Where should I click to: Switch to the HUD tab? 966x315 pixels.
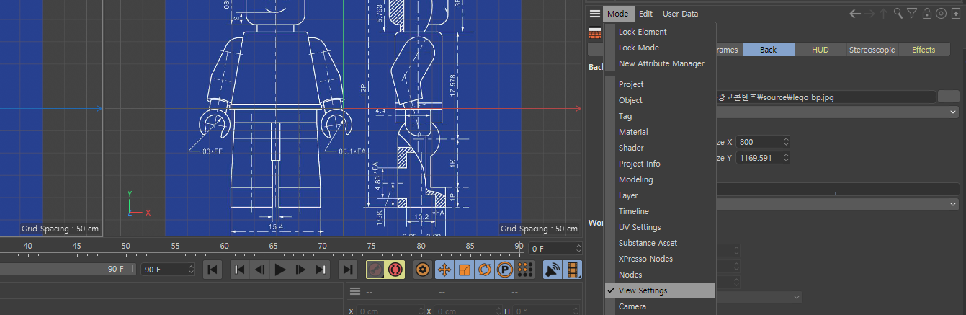pyautogui.click(x=820, y=50)
